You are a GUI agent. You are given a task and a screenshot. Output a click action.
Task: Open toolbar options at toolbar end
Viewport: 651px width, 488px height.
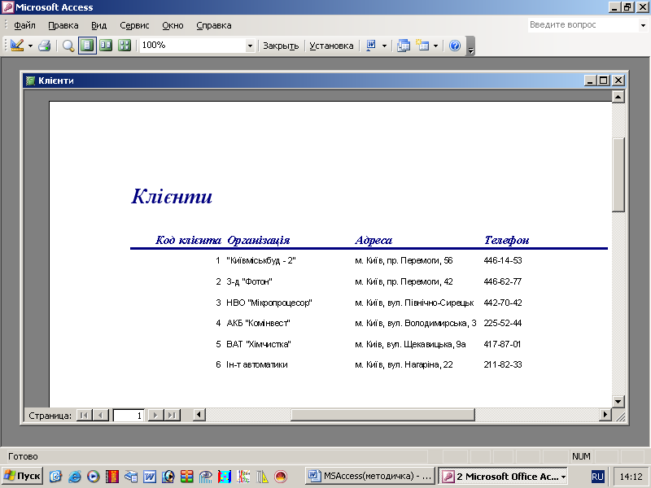click(470, 46)
